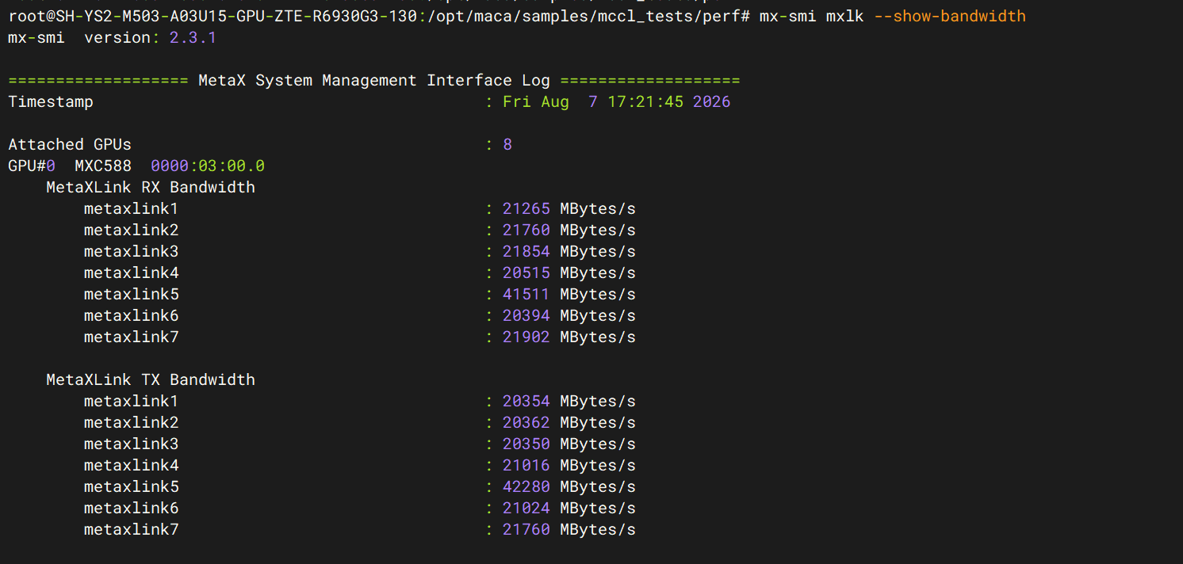This screenshot has height=564, width=1183.
Task: Click the PCI address 0000:03:00.0
Action: pos(208,166)
